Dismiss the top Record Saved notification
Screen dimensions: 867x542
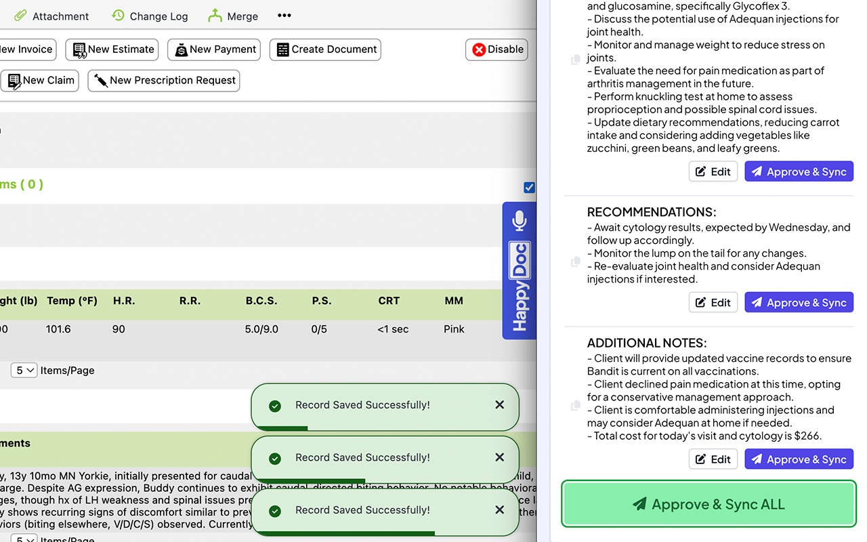pos(499,404)
